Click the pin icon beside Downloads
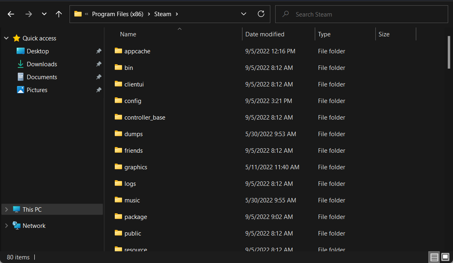Image resolution: width=453 pixels, height=263 pixels. tap(99, 64)
